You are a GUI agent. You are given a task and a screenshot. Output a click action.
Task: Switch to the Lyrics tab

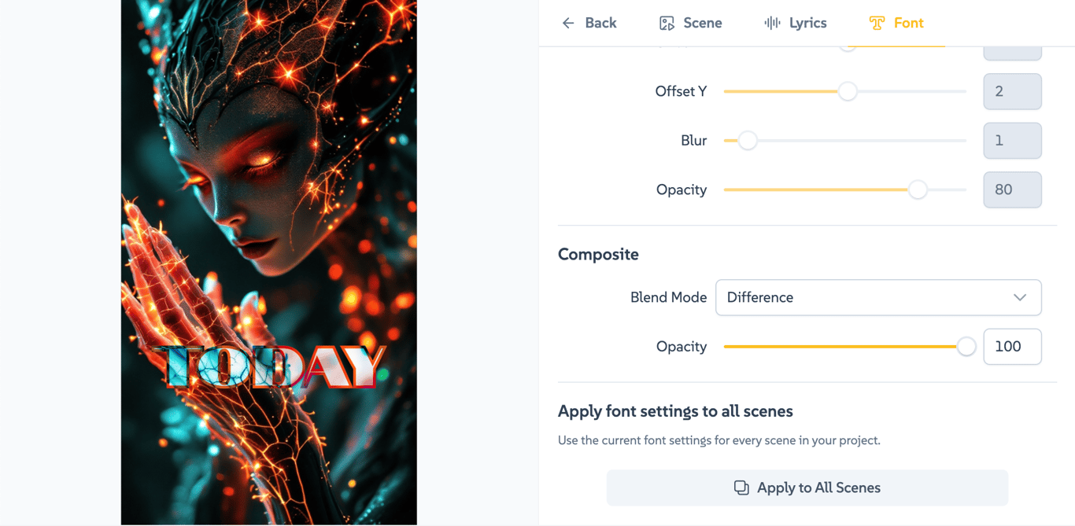click(x=807, y=23)
